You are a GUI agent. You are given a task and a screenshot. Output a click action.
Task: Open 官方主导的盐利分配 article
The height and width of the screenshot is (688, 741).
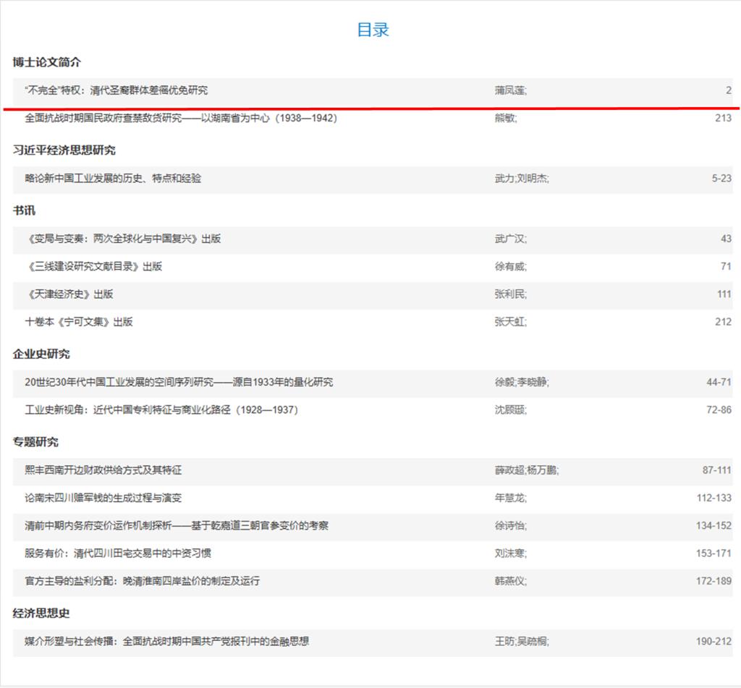tap(143, 581)
